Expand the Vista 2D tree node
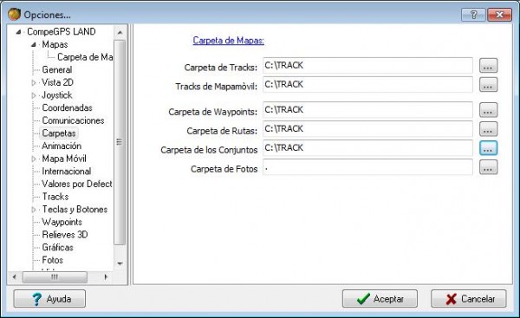The height and width of the screenshot is (318, 520). pos(34,82)
